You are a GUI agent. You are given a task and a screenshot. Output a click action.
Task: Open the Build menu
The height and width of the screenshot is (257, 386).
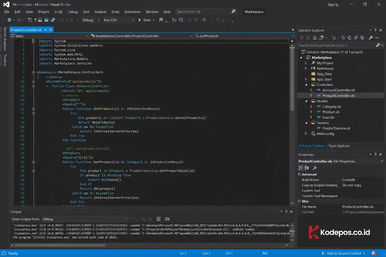coord(58,12)
